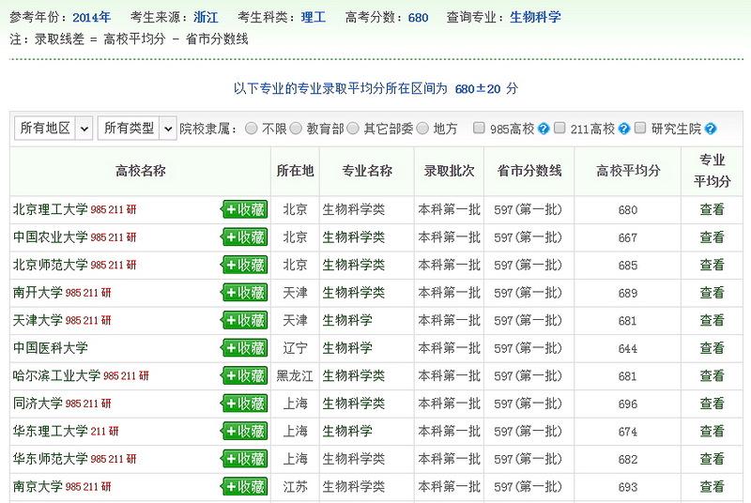This screenshot has width=751, height=503.
Task: Click 收藏 for 哈尔滨工业大学
Action: [x=244, y=376]
